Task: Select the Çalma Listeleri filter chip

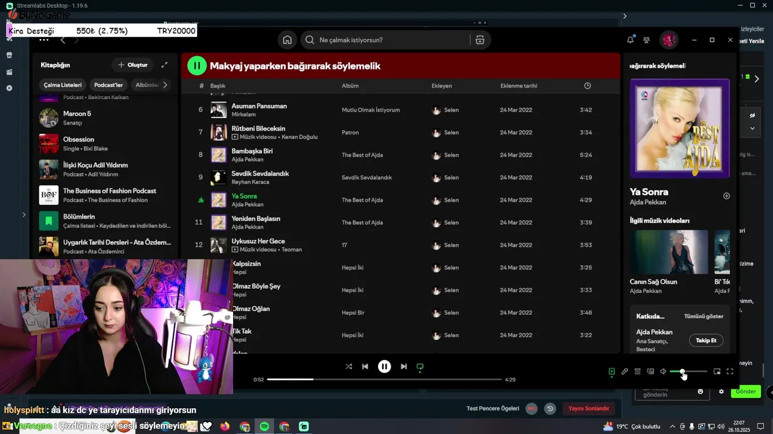Action: click(63, 85)
